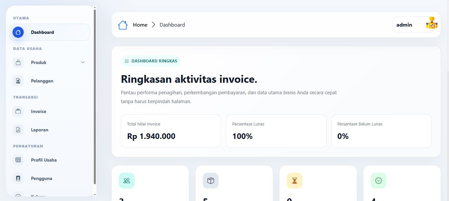The width and height of the screenshot is (449, 201).
Task: Click the Dashboard home icon in sidebar
Action: point(18,32)
